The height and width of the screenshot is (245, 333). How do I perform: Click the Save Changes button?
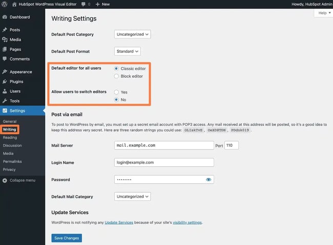[67, 238]
